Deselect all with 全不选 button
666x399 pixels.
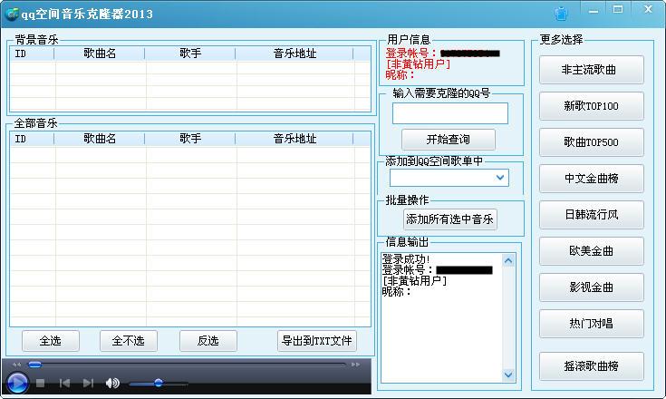coord(129,341)
